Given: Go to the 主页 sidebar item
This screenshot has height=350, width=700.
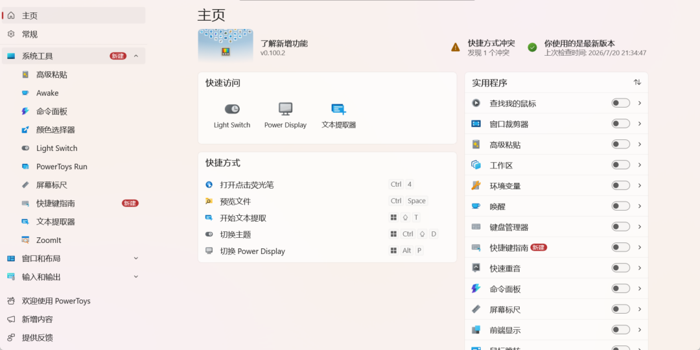Looking at the screenshot, I should pyautogui.click(x=73, y=15).
